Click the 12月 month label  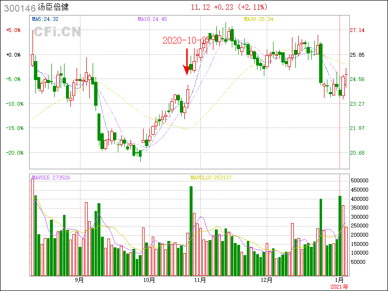[x=266, y=280]
